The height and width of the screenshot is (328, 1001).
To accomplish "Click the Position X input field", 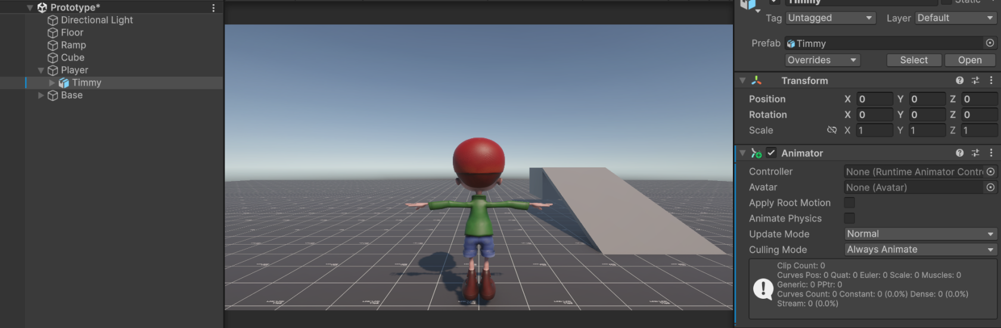I will pyautogui.click(x=874, y=99).
